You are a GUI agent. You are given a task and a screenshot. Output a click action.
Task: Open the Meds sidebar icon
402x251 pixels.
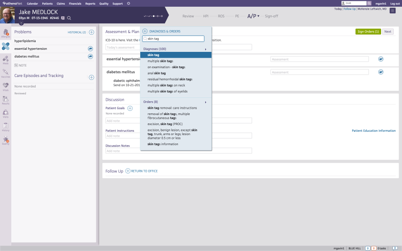(x=5, y=60)
